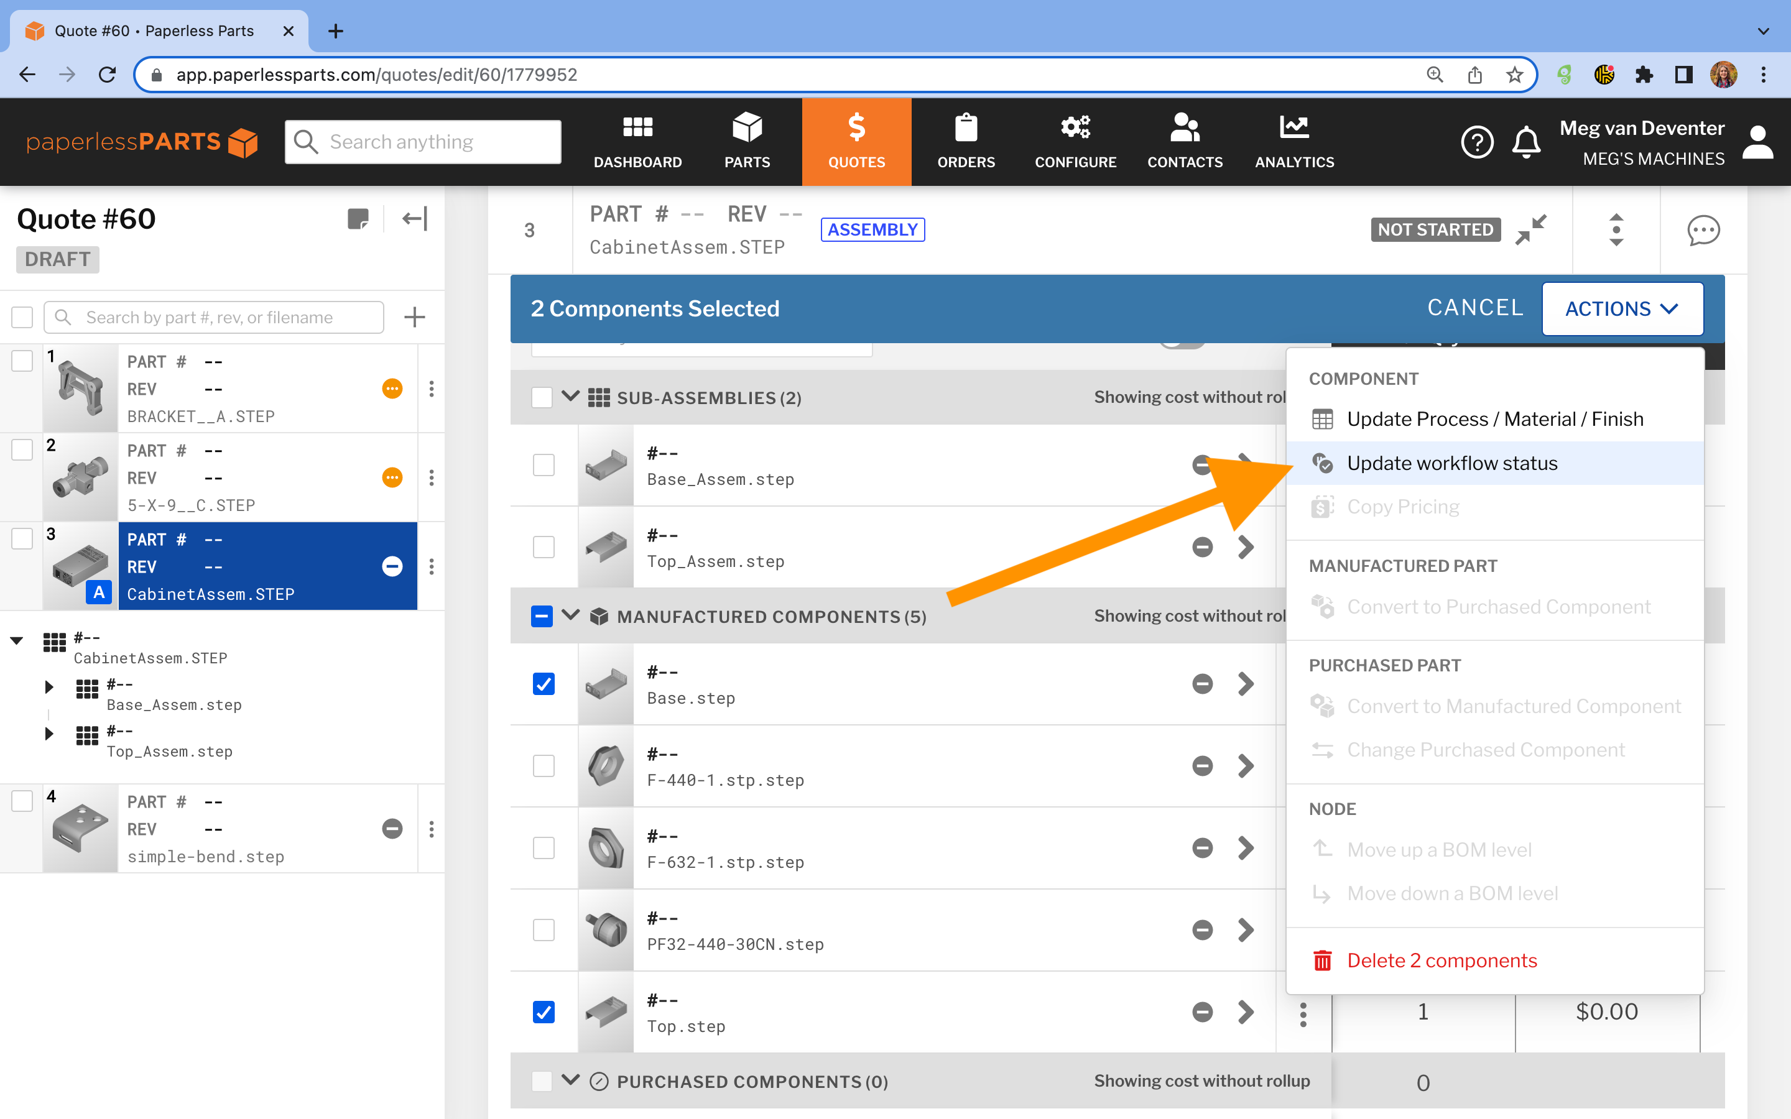Open the comments chat bubble icon
This screenshot has height=1119, width=1791.
[x=1703, y=230]
